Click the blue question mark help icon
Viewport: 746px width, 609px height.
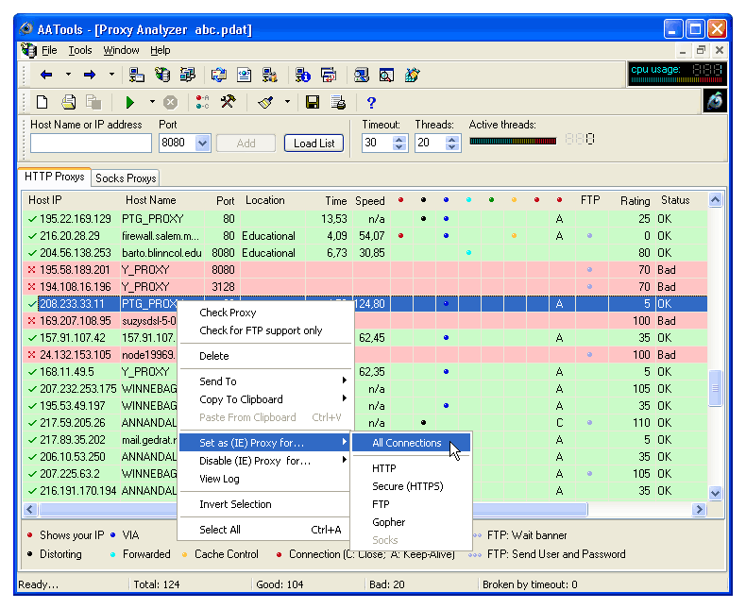point(371,103)
